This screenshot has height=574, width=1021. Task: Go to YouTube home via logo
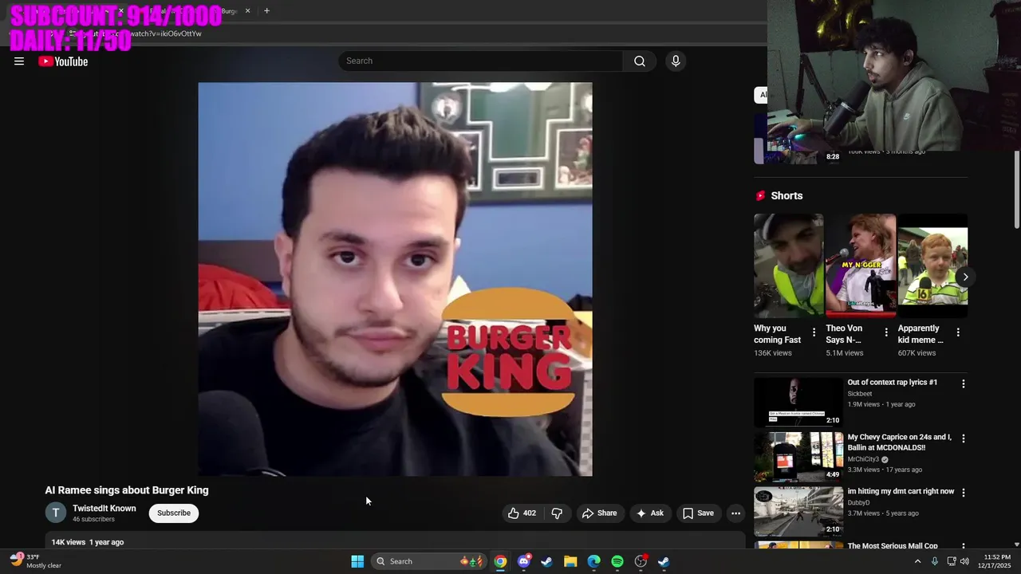tap(63, 61)
